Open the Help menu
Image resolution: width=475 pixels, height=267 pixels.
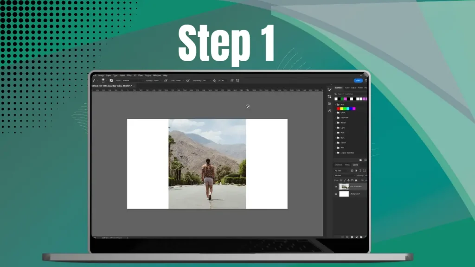click(x=165, y=76)
